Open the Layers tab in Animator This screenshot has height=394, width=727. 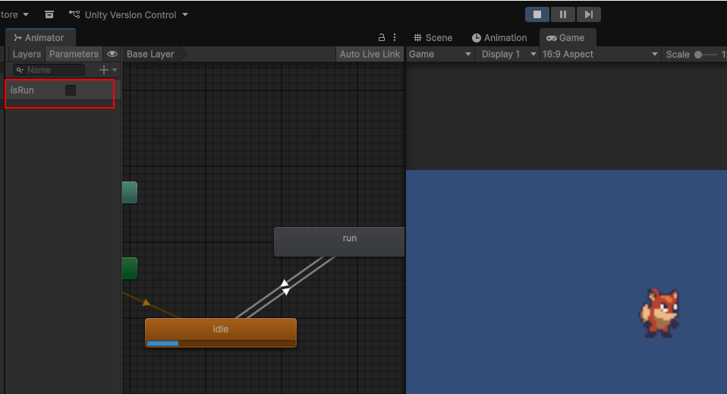[27, 54]
